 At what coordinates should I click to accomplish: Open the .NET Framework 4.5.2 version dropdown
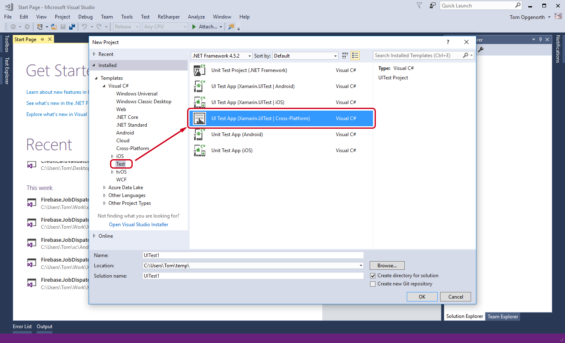222,56
